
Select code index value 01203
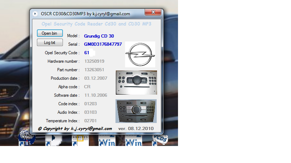[x=91, y=104]
